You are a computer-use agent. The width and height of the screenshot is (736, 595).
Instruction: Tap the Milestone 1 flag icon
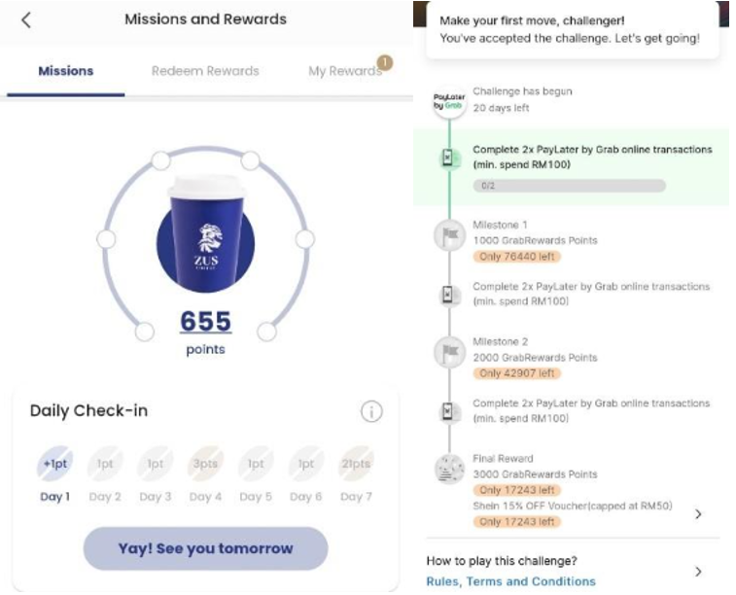coord(448,237)
